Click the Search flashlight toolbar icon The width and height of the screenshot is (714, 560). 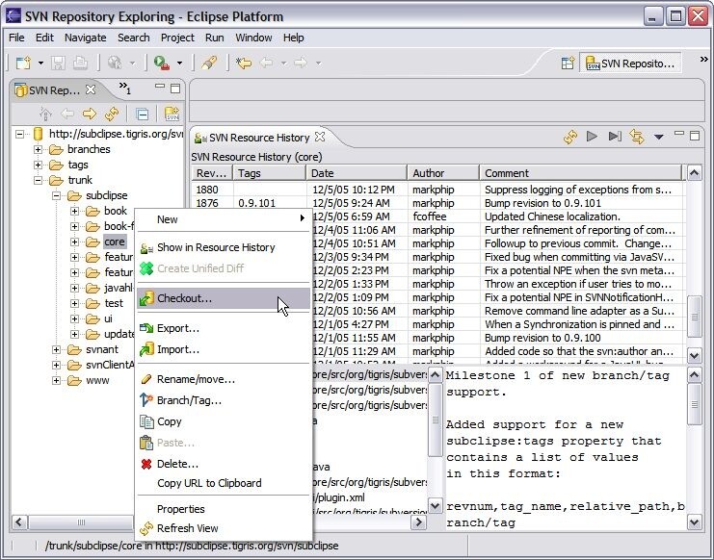[209, 63]
